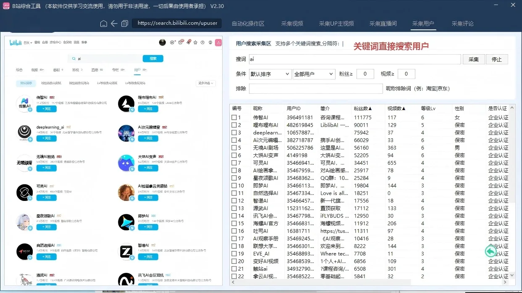Viewport: 522px width, 293px height.
Task: Open the user avatar in the bilibili header
Action: [x=163, y=42]
